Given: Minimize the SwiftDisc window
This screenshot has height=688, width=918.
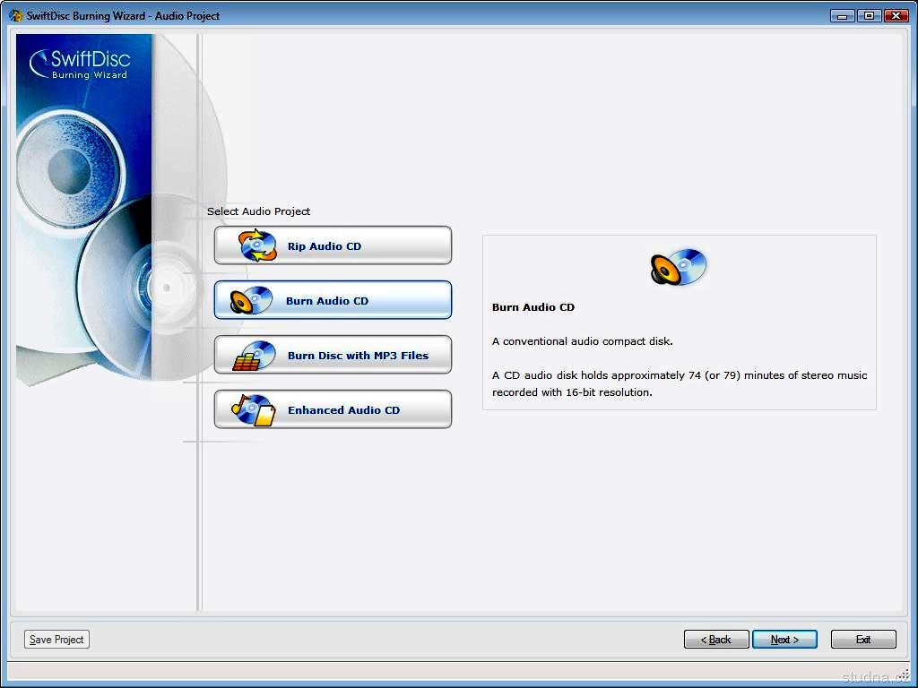Looking at the screenshot, I should coord(843,16).
